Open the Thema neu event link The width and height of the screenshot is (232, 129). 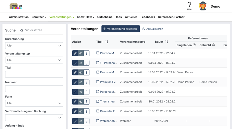(107, 101)
